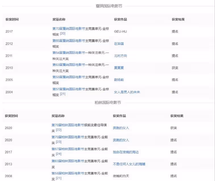Click 奖项名称 header in Cannes table
Viewport: 215px width, 181px height.
(59, 20)
